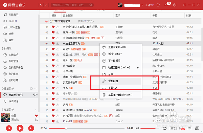203x133 pixels.
Task: Toggle heart on song 04 一腔诗意喂了狗
Action: 53,44
